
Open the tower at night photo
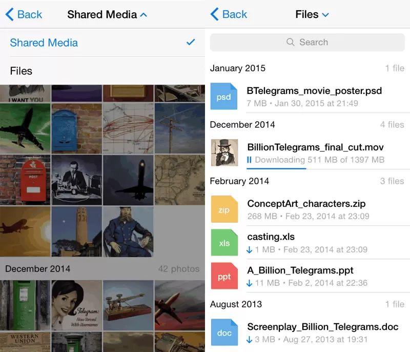pyautogui.click(x=76, y=231)
